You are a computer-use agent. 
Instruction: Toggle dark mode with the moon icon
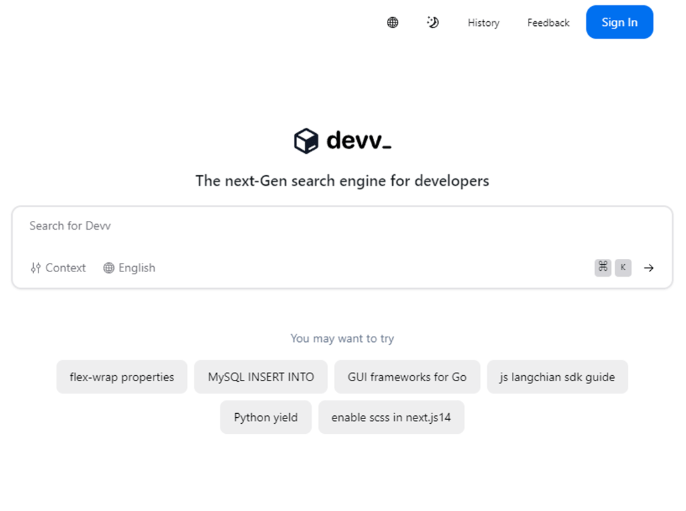pos(433,23)
